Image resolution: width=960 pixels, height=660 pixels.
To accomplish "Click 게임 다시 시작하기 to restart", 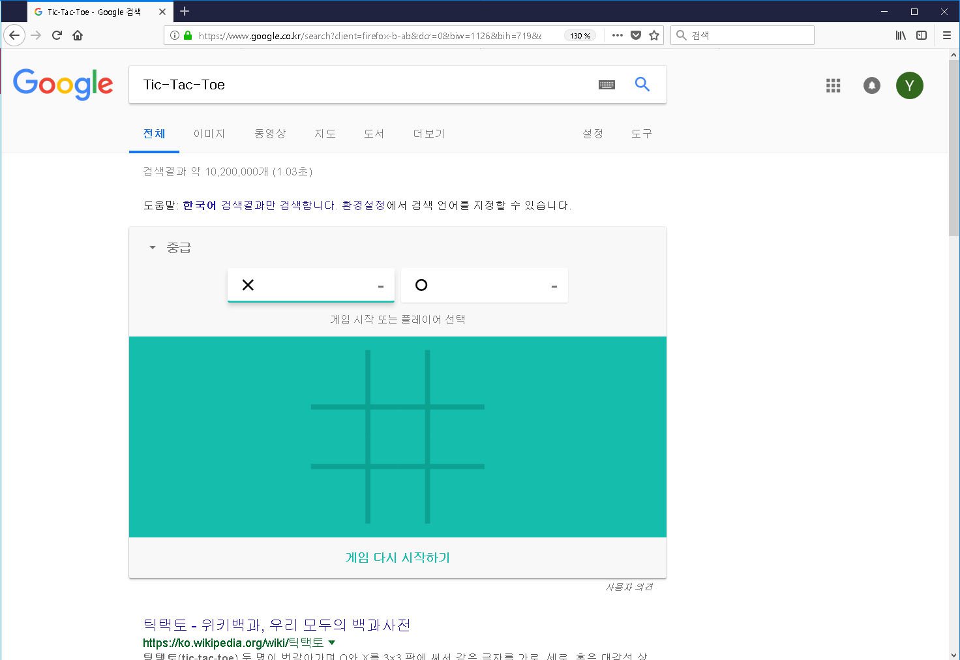I will 398,558.
